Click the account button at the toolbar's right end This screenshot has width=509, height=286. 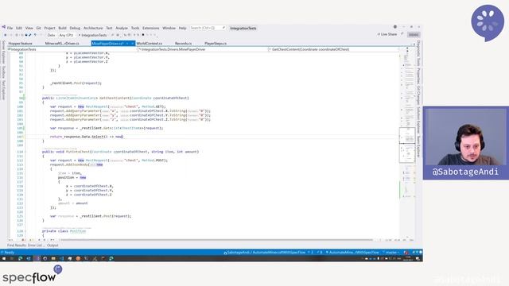pyautogui.click(x=414, y=35)
